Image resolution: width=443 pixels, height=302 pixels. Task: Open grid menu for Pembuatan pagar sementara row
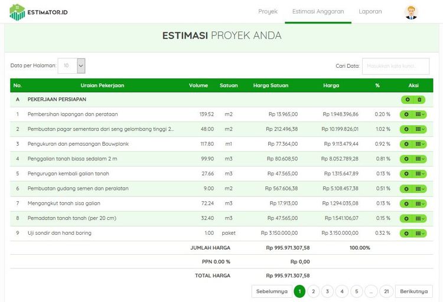419,129
